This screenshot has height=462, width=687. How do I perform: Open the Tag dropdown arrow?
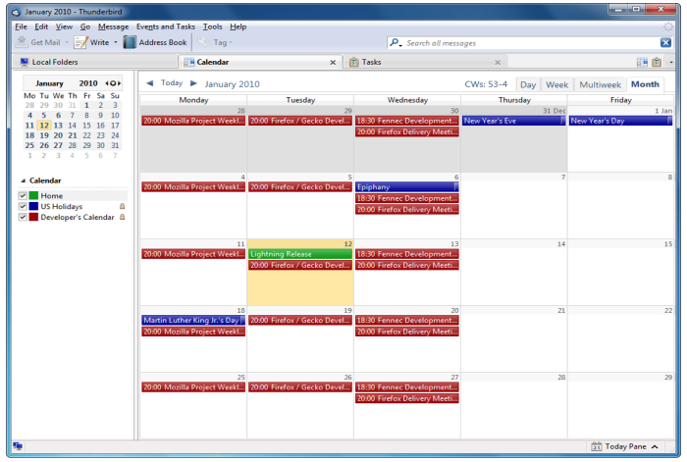coord(231,42)
